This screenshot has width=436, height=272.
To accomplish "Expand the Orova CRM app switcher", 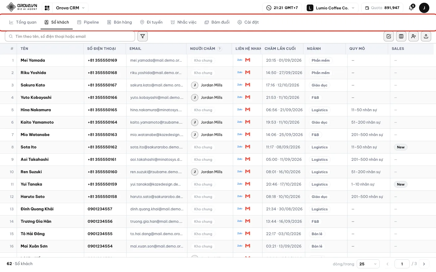I will coord(70,8).
